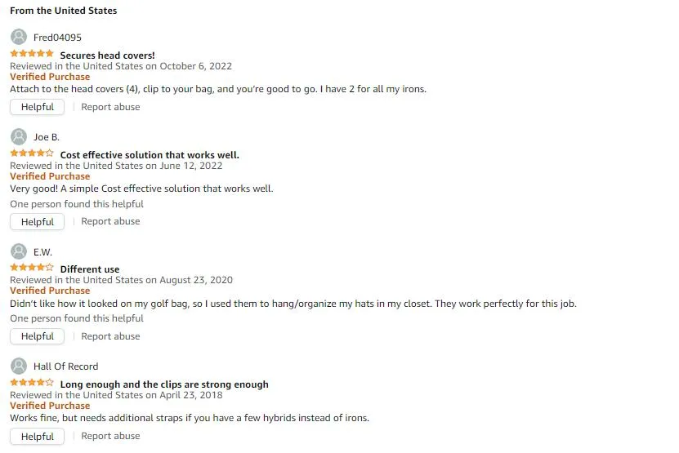679x453 pixels.
Task: Click five-star rating on Secures head covers review
Action: pos(32,54)
